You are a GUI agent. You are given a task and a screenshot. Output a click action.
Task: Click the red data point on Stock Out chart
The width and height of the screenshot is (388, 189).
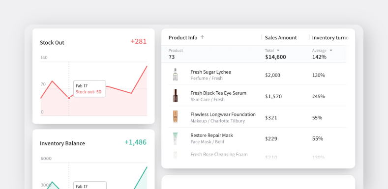tap(69, 98)
